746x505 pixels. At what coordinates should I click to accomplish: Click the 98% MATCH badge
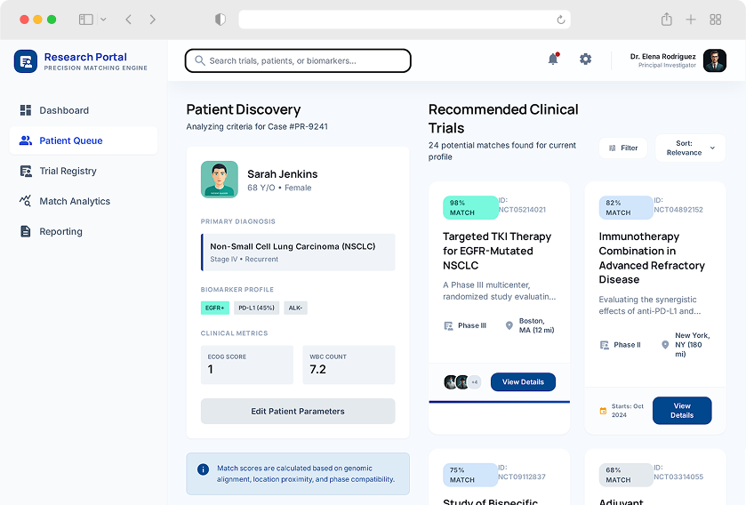point(470,208)
